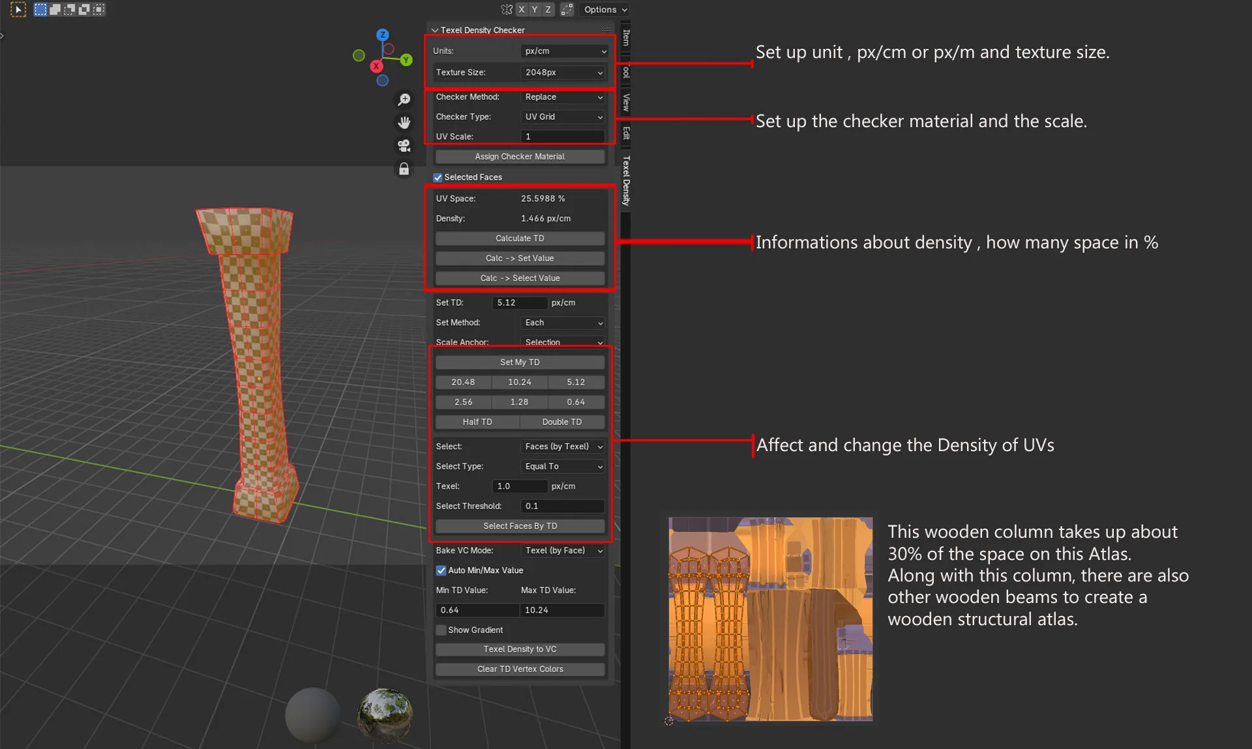Click Select Faces By TD button
This screenshot has height=749, width=1252.
(x=520, y=526)
